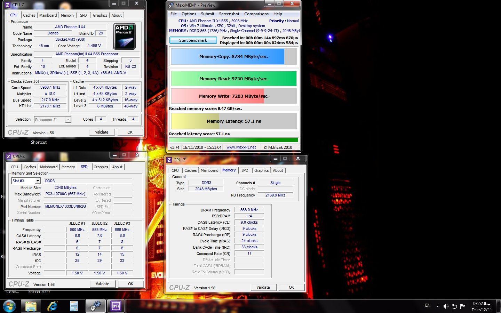Click the AMD Phenom II processor logo
Screen dimensions: 501x313
click(x=124, y=36)
